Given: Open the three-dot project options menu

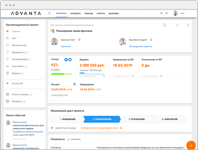Looking at the screenshot, I should (188, 25).
